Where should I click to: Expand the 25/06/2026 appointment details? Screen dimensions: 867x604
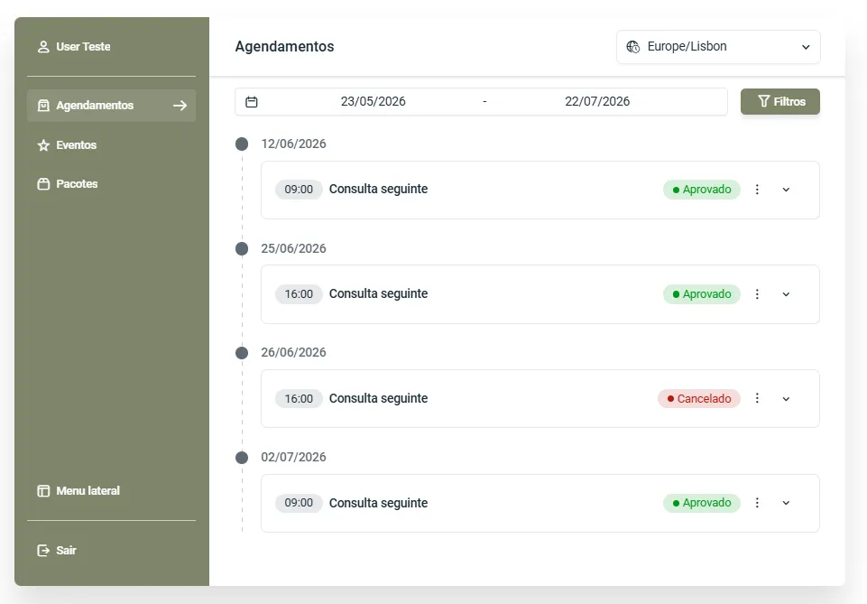coord(786,294)
